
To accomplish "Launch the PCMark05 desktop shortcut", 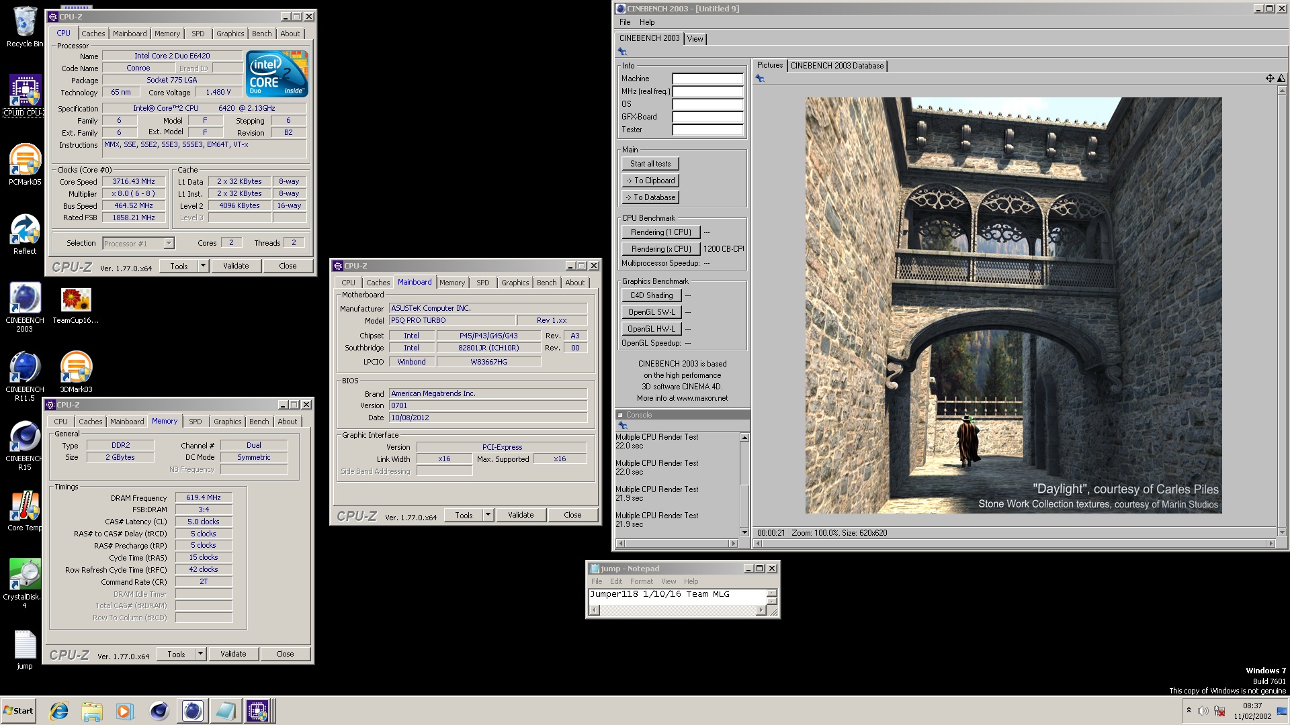I will click(x=25, y=164).
